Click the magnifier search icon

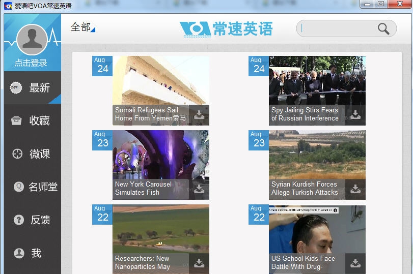383,28
